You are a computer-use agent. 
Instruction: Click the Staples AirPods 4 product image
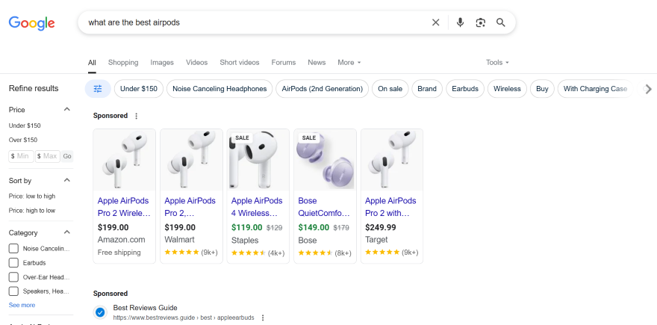(258, 160)
